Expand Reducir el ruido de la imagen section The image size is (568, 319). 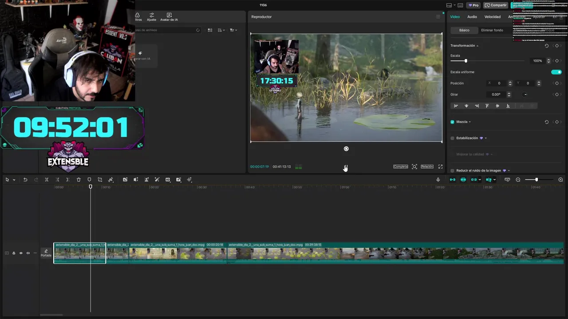pos(509,171)
